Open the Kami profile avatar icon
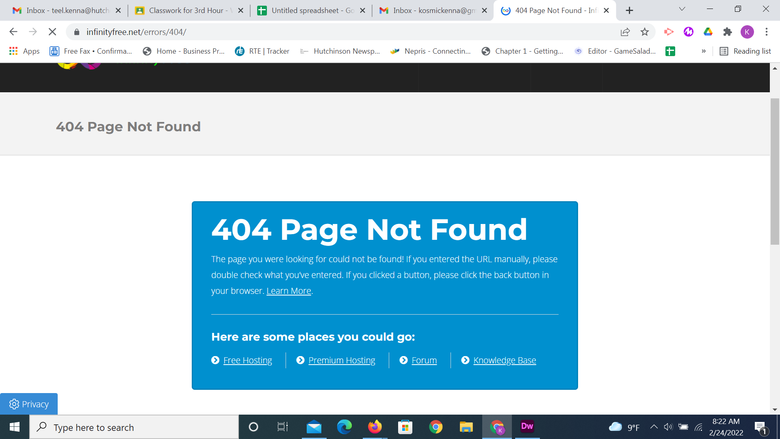 pyautogui.click(x=747, y=32)
